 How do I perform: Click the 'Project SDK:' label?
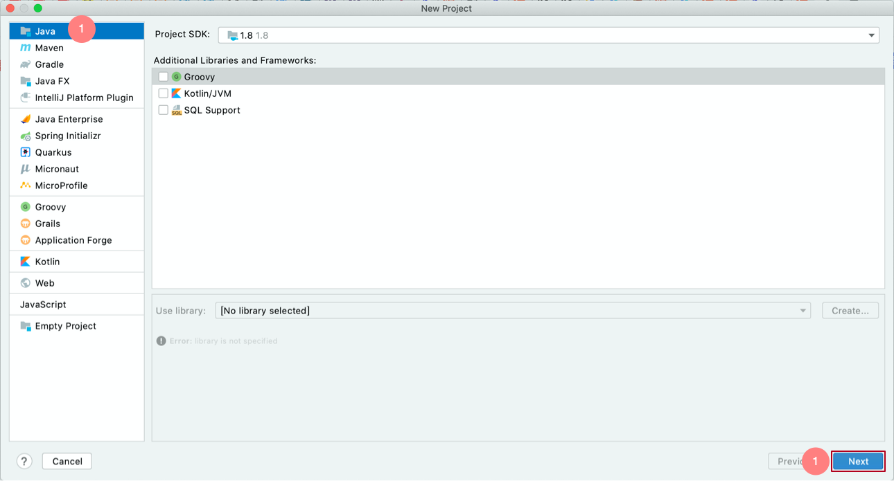click(x=182, y=35)
